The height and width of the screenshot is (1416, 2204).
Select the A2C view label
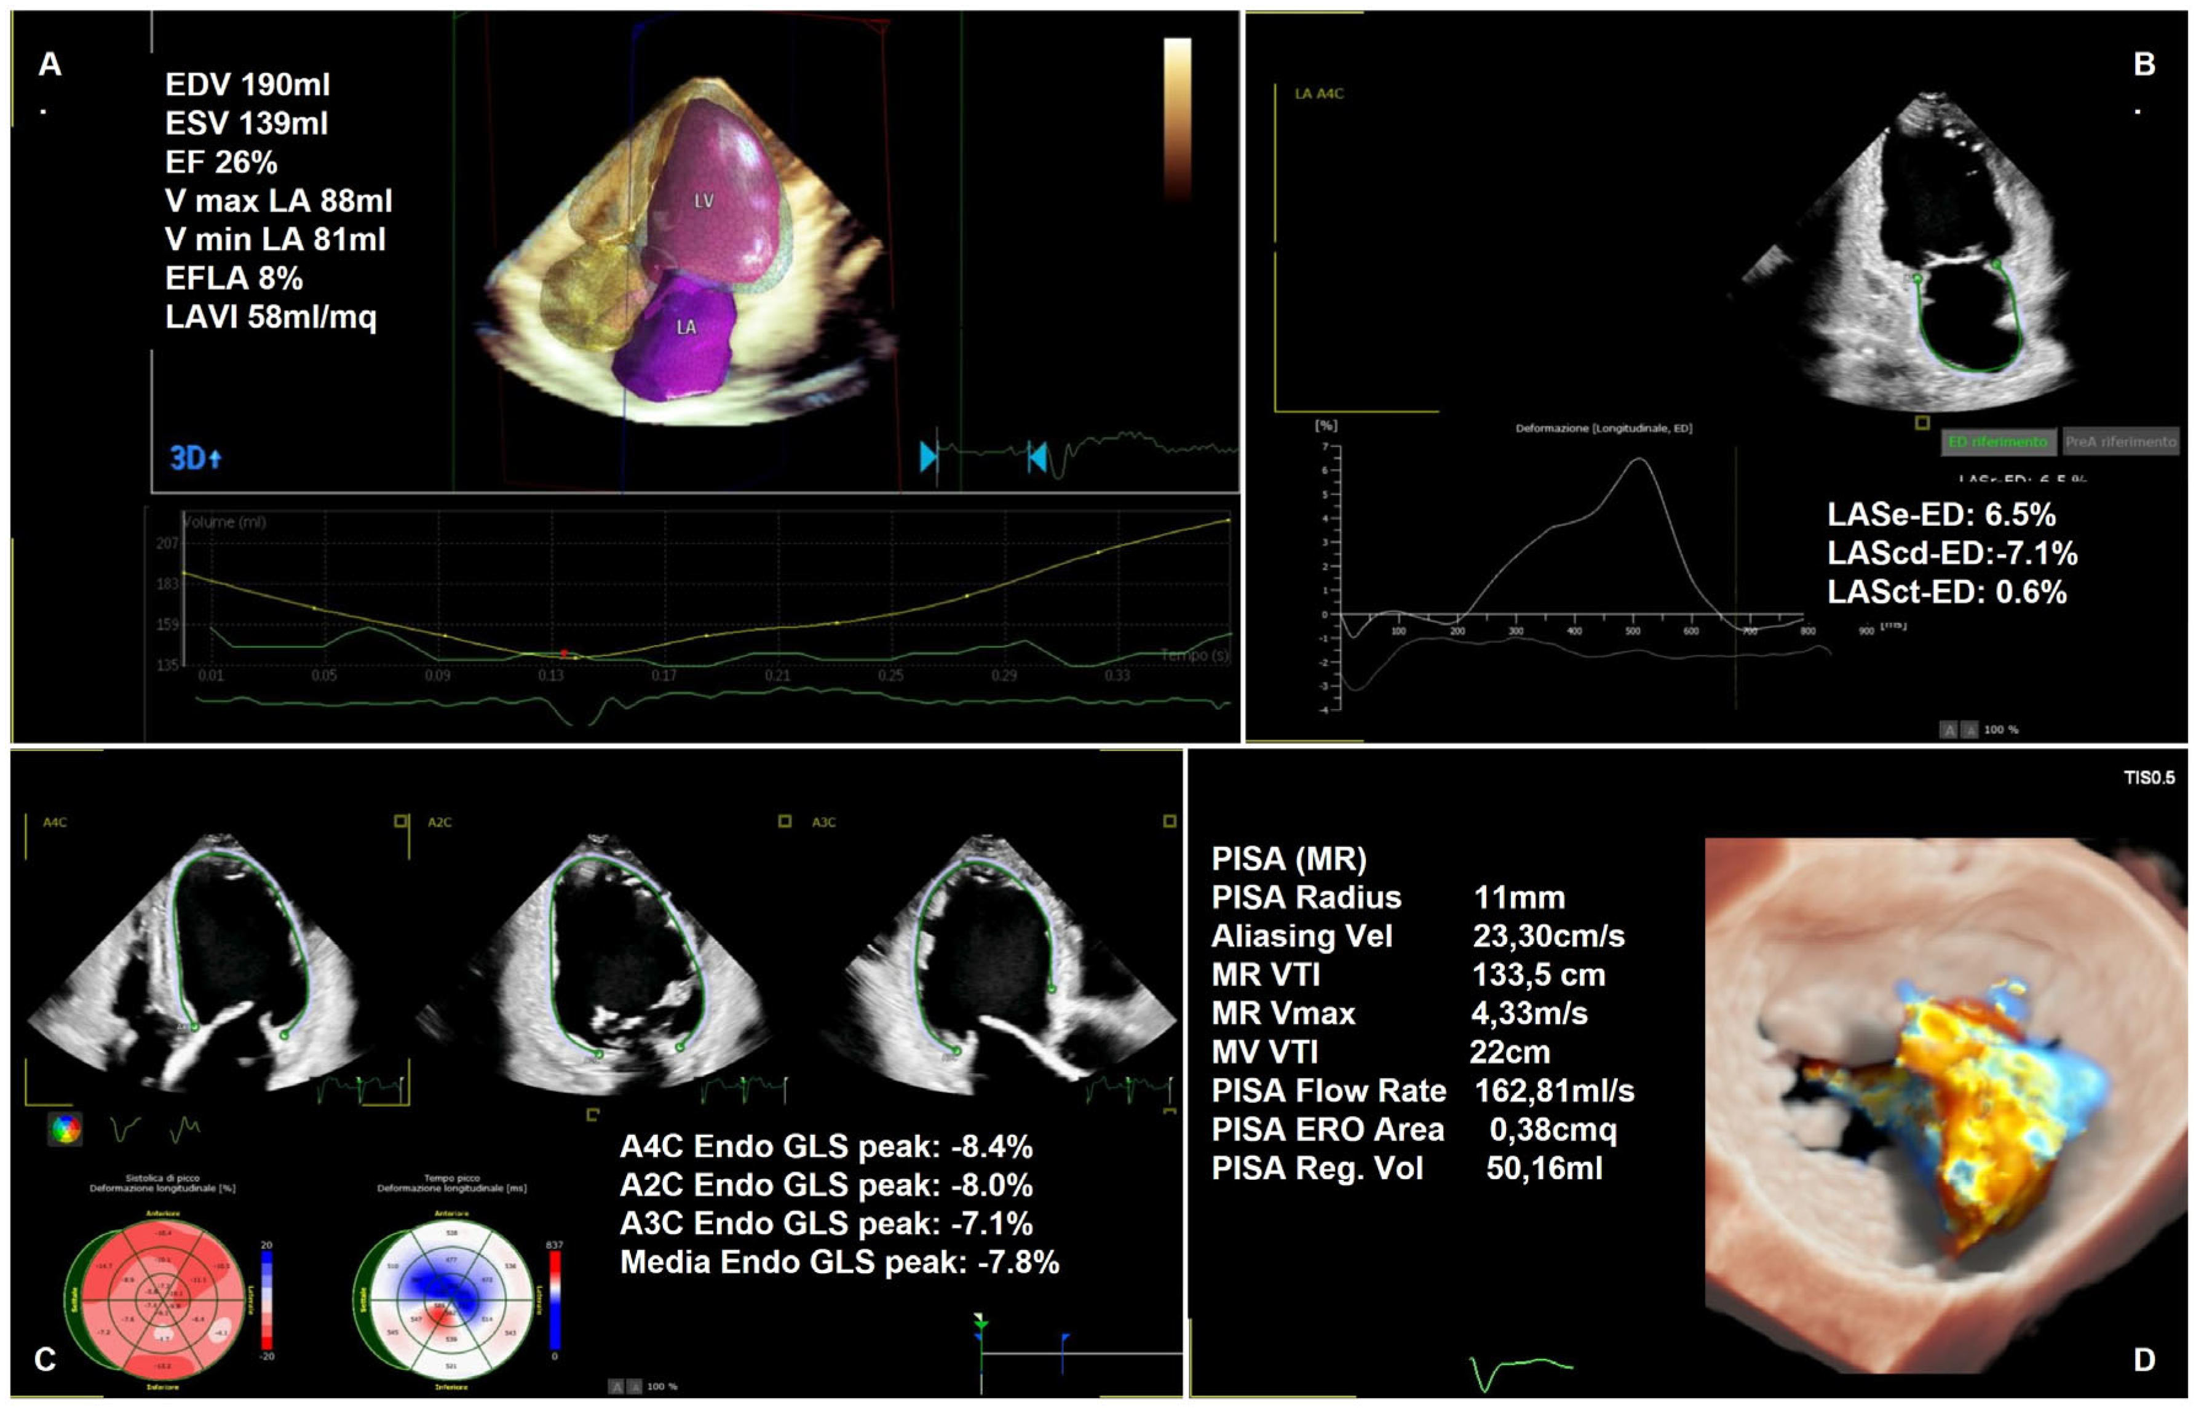coord(439,822)
